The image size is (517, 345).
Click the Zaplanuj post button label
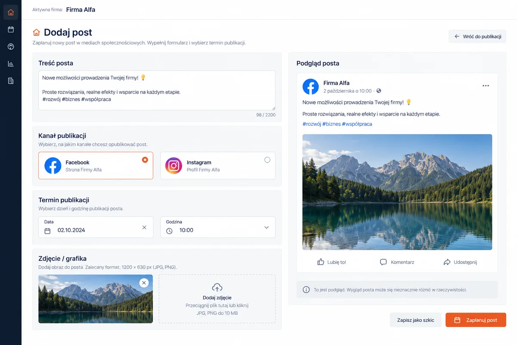pyautogui.click(x=482, y=320)
